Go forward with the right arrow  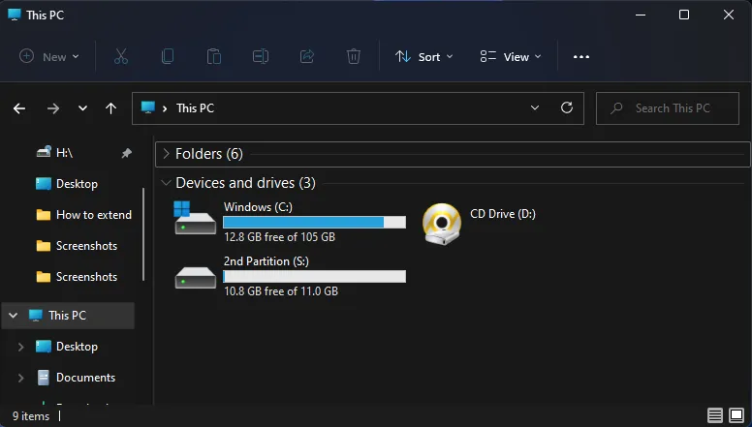52,108
